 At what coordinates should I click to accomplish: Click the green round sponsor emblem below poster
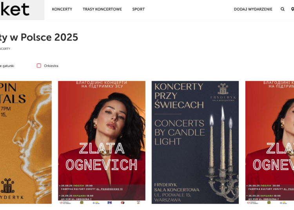click(82, 203)
